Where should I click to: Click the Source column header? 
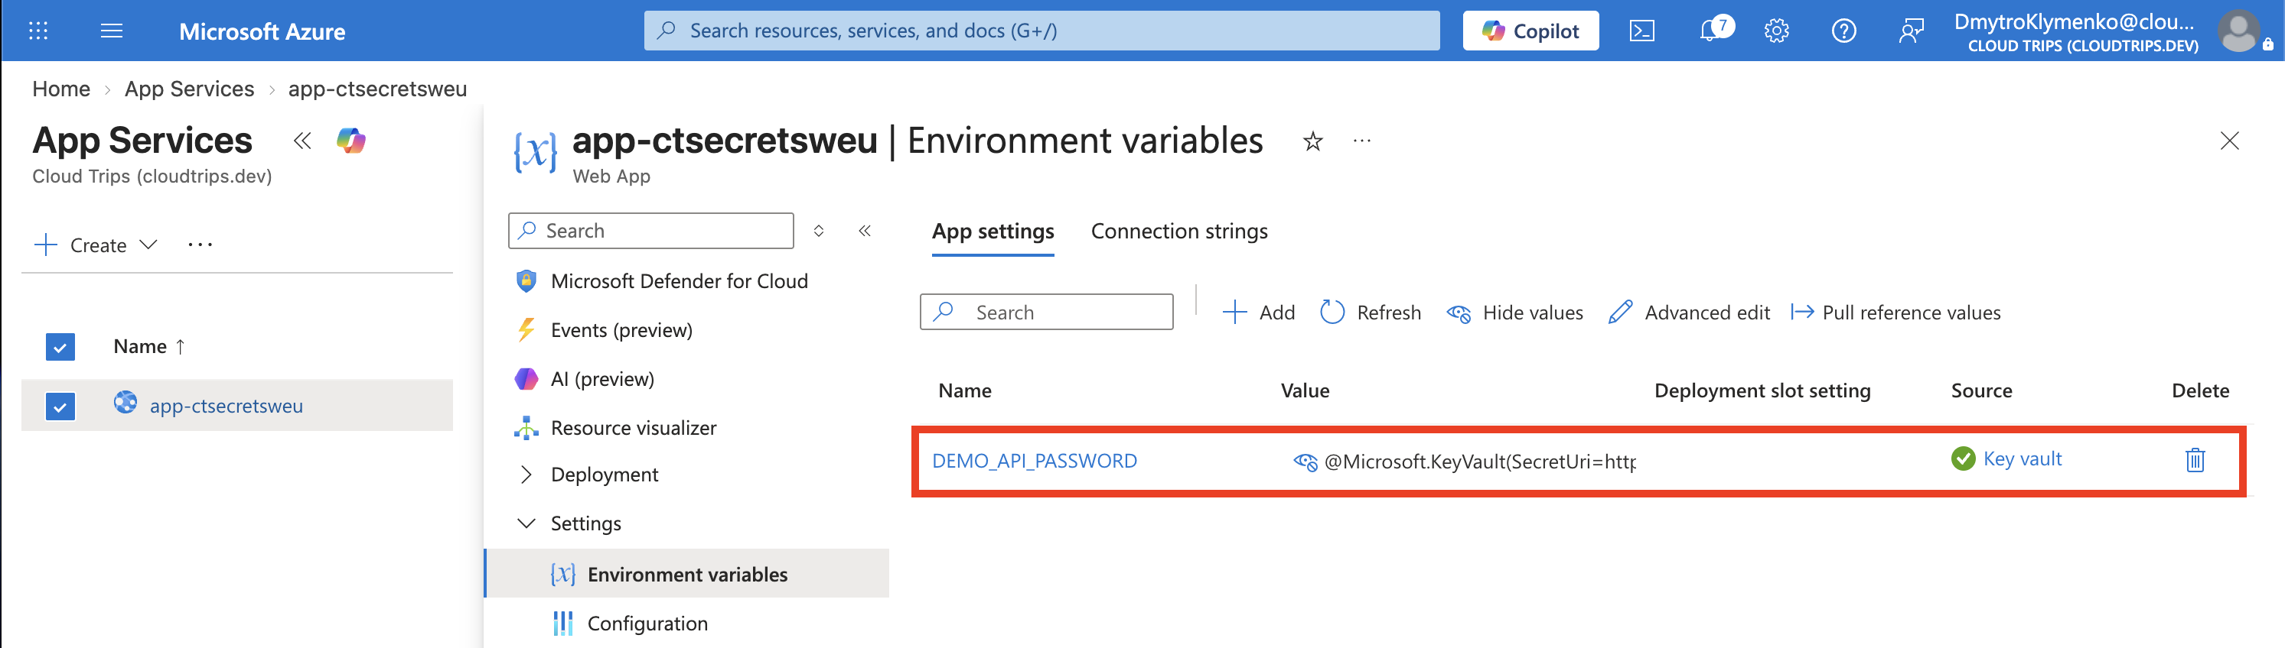pos(1982,391)
